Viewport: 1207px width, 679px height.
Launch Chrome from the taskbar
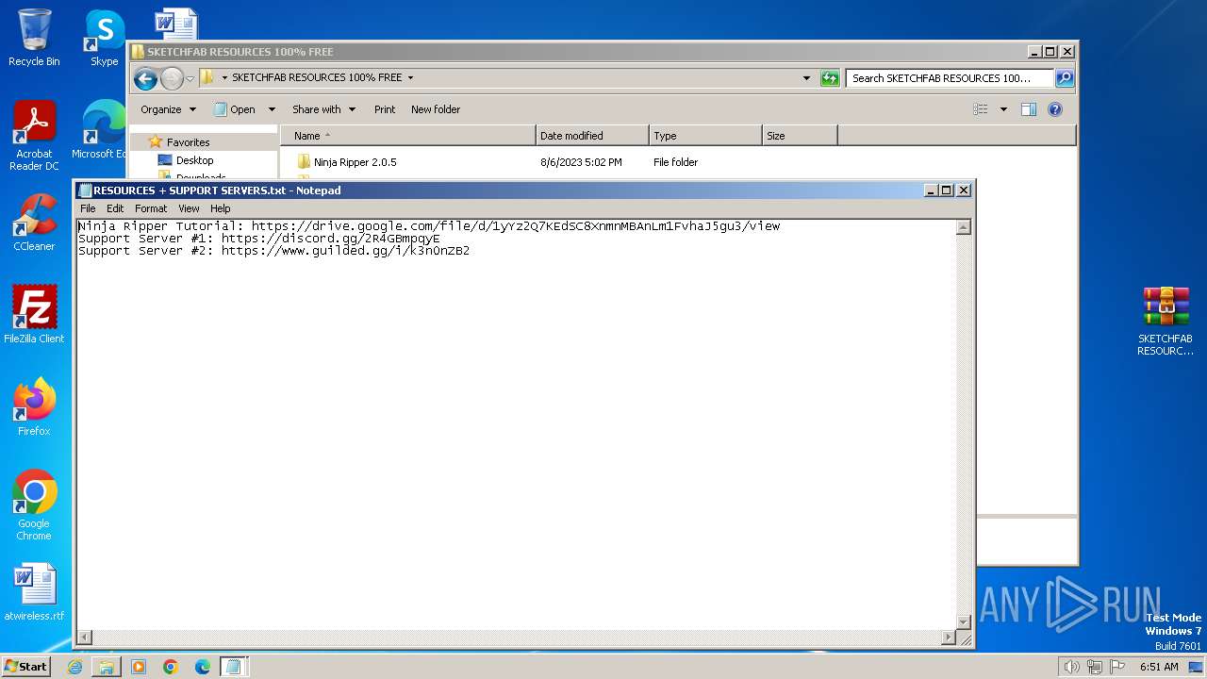pos(171,667)
